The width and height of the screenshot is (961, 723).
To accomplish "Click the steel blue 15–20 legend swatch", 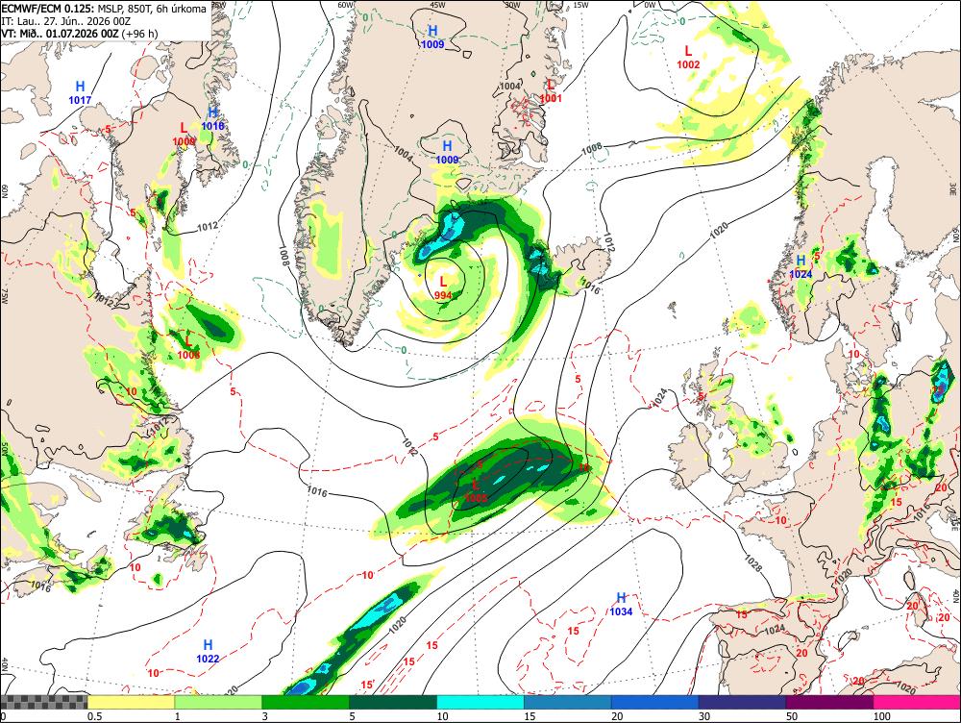I will tap(568, 702).
